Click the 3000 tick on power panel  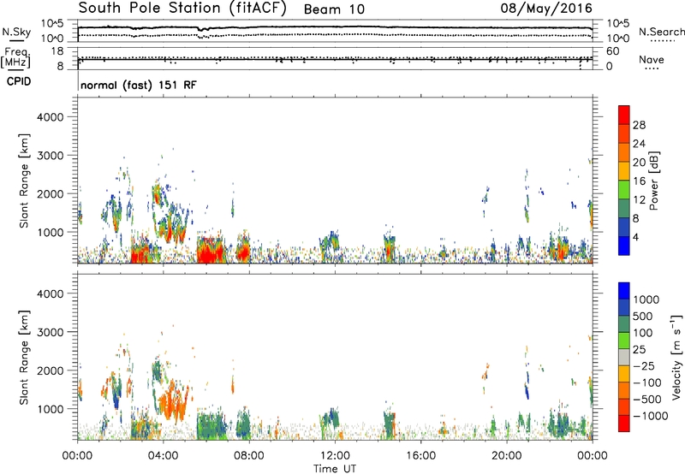pos(50,156)
